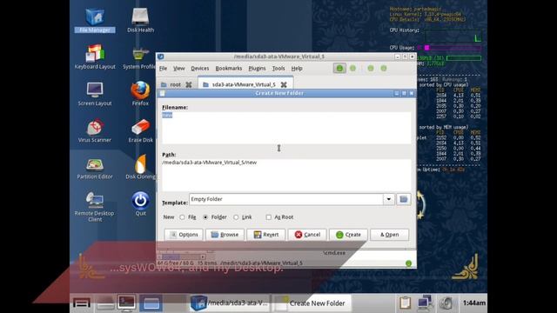The height and width of the screenshot is (313, 557).
Task: Click the terminal monitor icon in taskbar
Action: click(x=126, y=303)
